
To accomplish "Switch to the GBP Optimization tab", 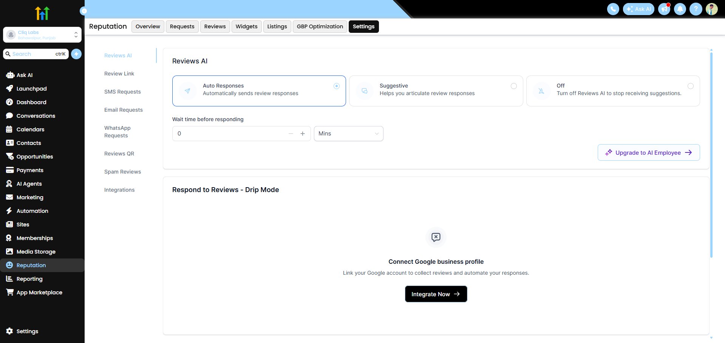I will pos(320,26).
